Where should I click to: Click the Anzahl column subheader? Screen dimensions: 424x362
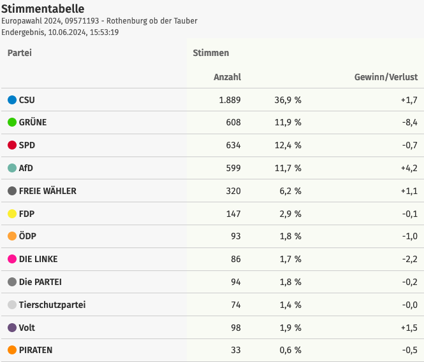[x=227, y=77]
